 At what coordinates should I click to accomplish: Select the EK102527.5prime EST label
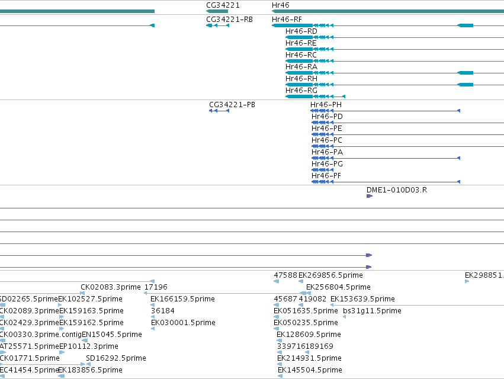pos(90,299)
